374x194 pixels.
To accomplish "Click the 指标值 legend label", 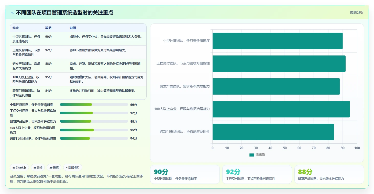I will point(260,155).
